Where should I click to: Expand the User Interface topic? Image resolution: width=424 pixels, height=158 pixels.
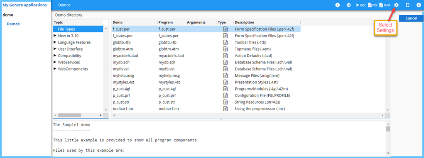tap(55, 49)
